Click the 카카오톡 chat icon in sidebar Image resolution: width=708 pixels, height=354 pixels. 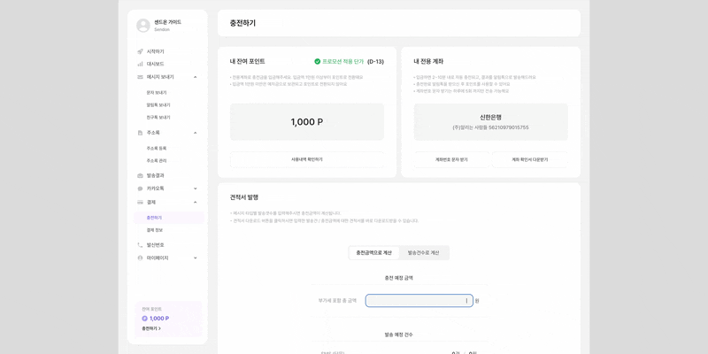click(140, 189)
